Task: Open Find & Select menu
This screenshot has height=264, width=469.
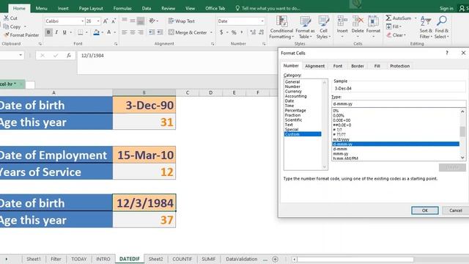Action: pyautogui.click(x=441, y=28)
